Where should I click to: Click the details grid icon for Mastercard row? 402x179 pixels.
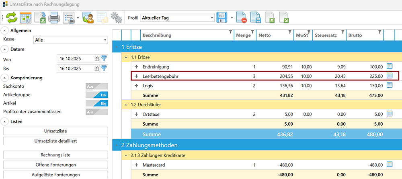(x=389, y=165)
